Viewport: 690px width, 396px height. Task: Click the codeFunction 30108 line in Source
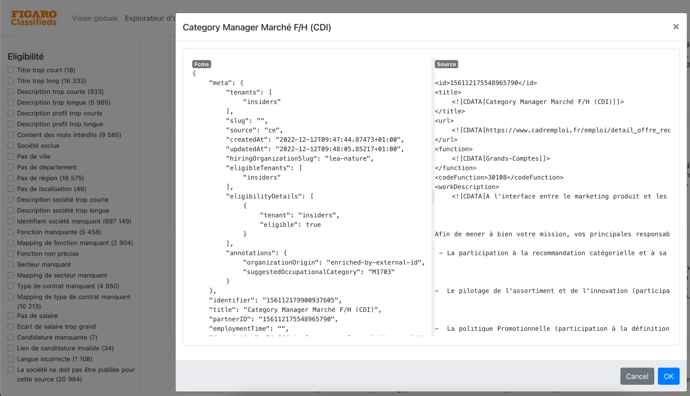(x=499, y=177)
